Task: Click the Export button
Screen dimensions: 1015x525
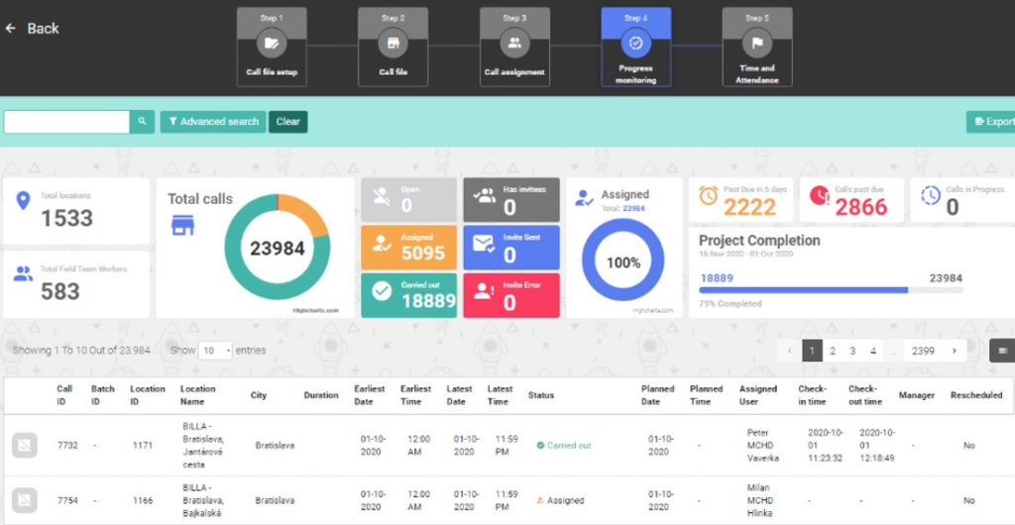Action: click(991, 122)
